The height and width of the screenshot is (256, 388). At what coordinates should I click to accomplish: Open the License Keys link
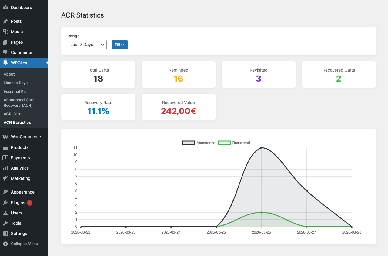[x=15, y=83]
